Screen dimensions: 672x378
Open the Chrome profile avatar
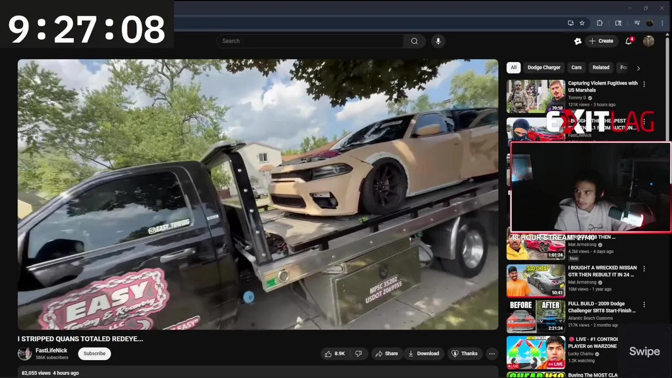tap(650, 23)
